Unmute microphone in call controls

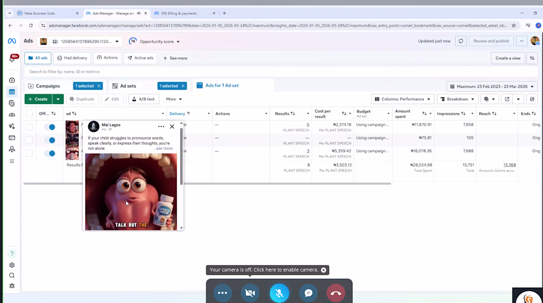[279, 293]
